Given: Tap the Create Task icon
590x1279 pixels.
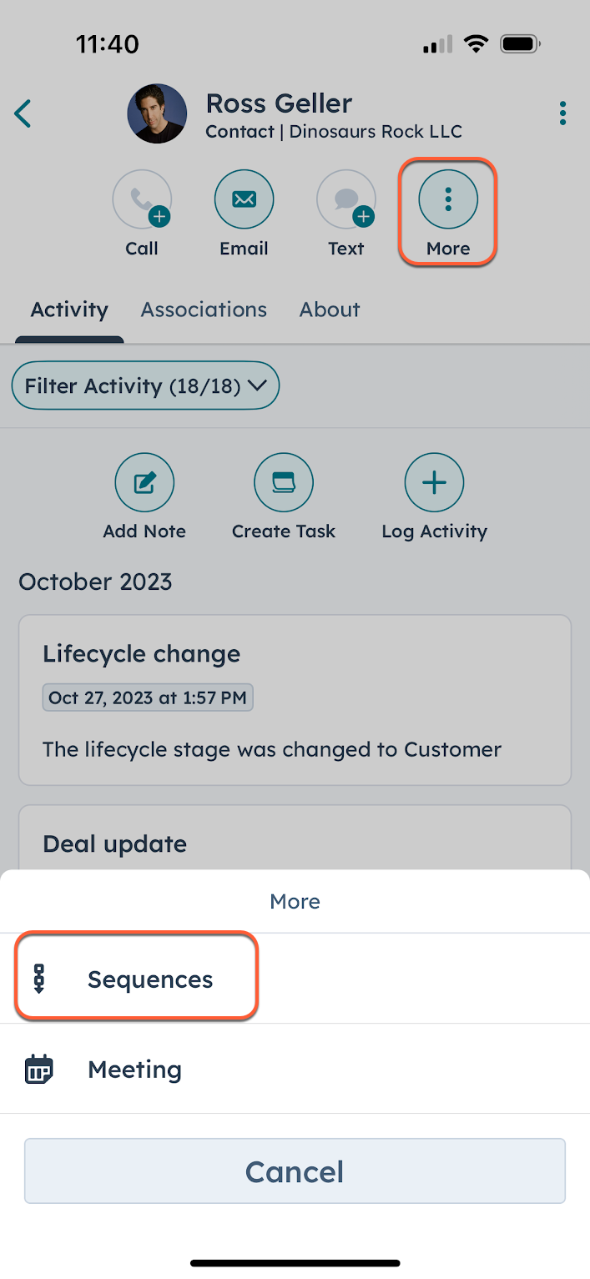Looking at the screenshot, I should 284,482.
